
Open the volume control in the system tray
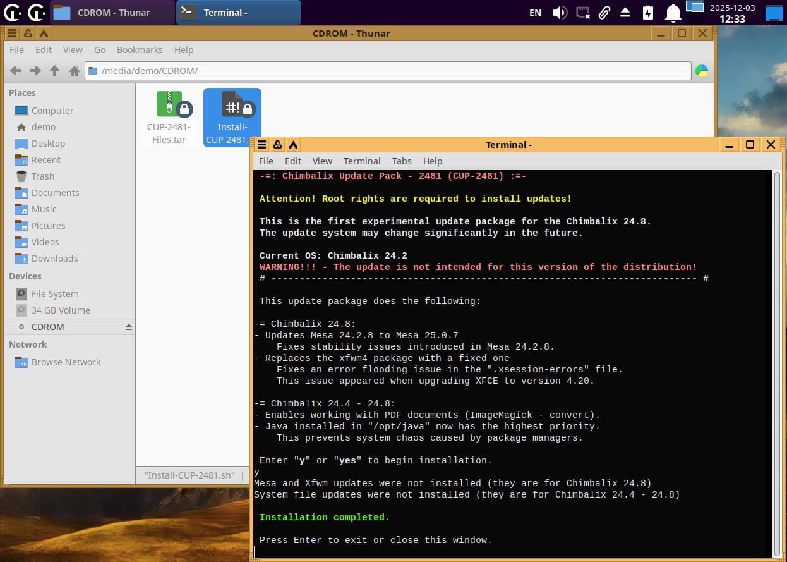coord(560,13)
